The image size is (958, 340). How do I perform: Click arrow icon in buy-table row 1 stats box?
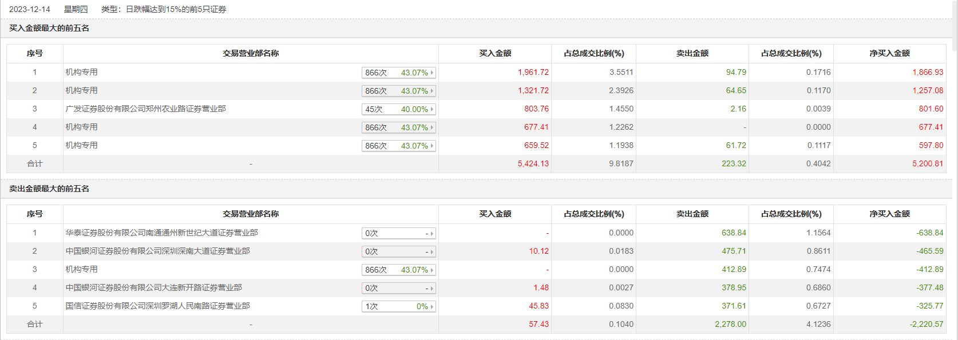[x=432, y=73]
